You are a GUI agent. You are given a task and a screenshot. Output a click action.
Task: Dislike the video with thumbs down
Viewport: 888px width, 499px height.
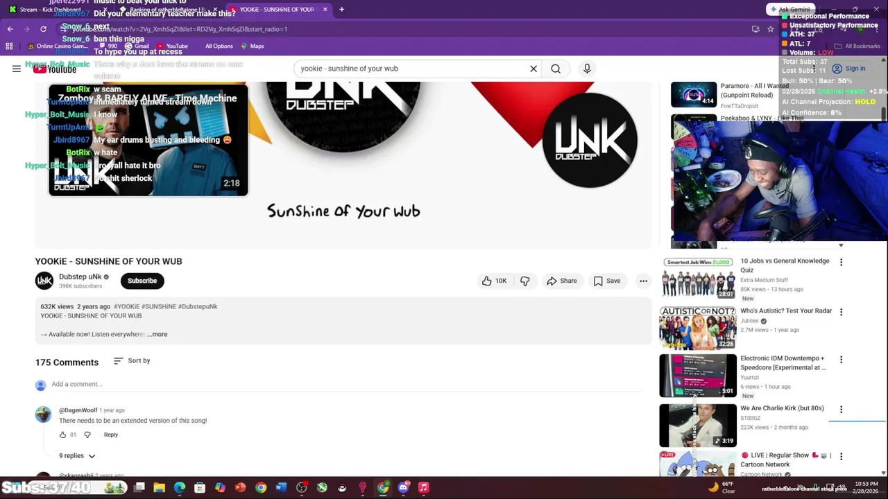coord(525,281)
